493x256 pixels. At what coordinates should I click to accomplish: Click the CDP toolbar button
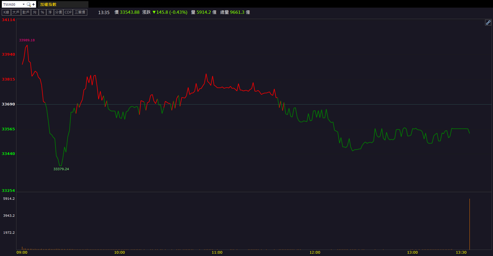point(68,12)
